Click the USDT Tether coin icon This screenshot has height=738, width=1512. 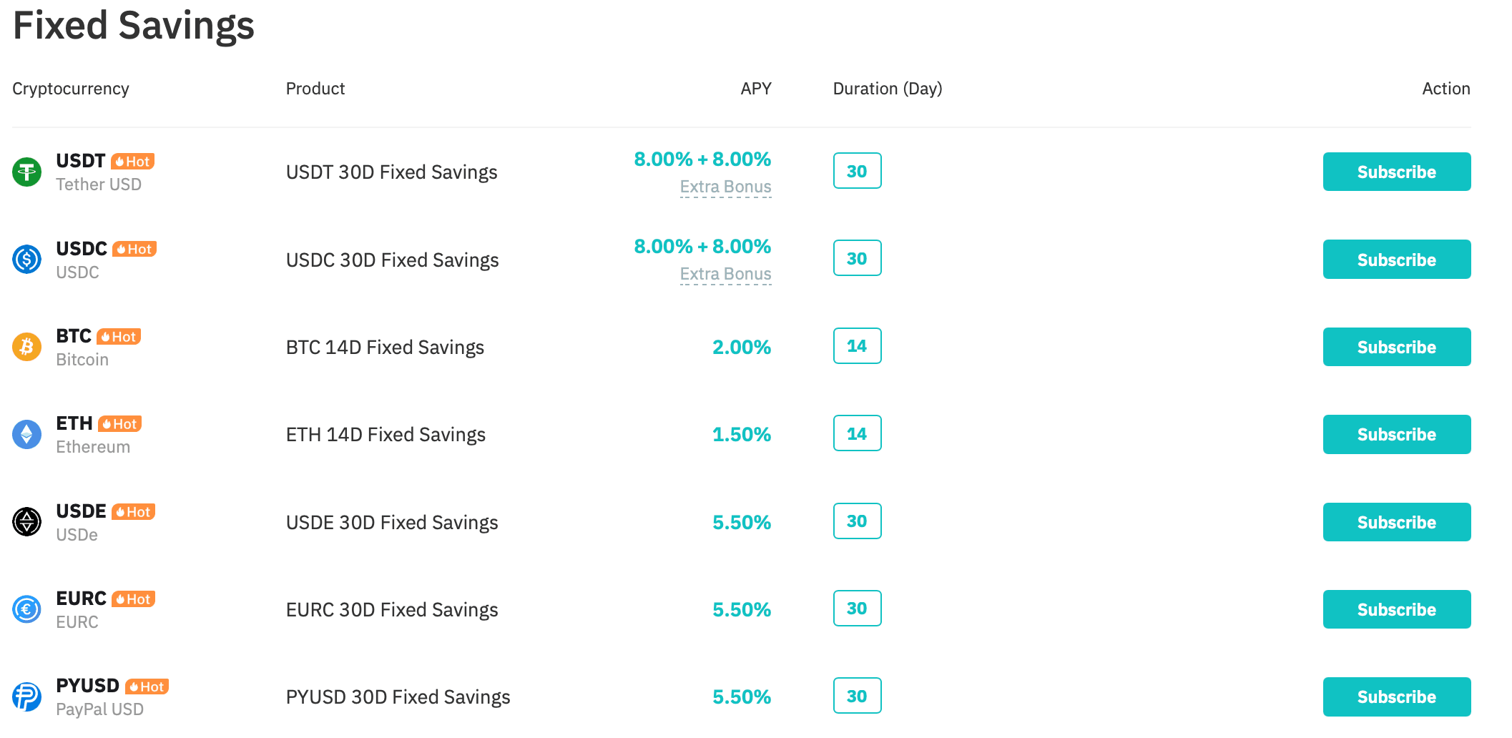pyautogui.click(x=27, y=172)
